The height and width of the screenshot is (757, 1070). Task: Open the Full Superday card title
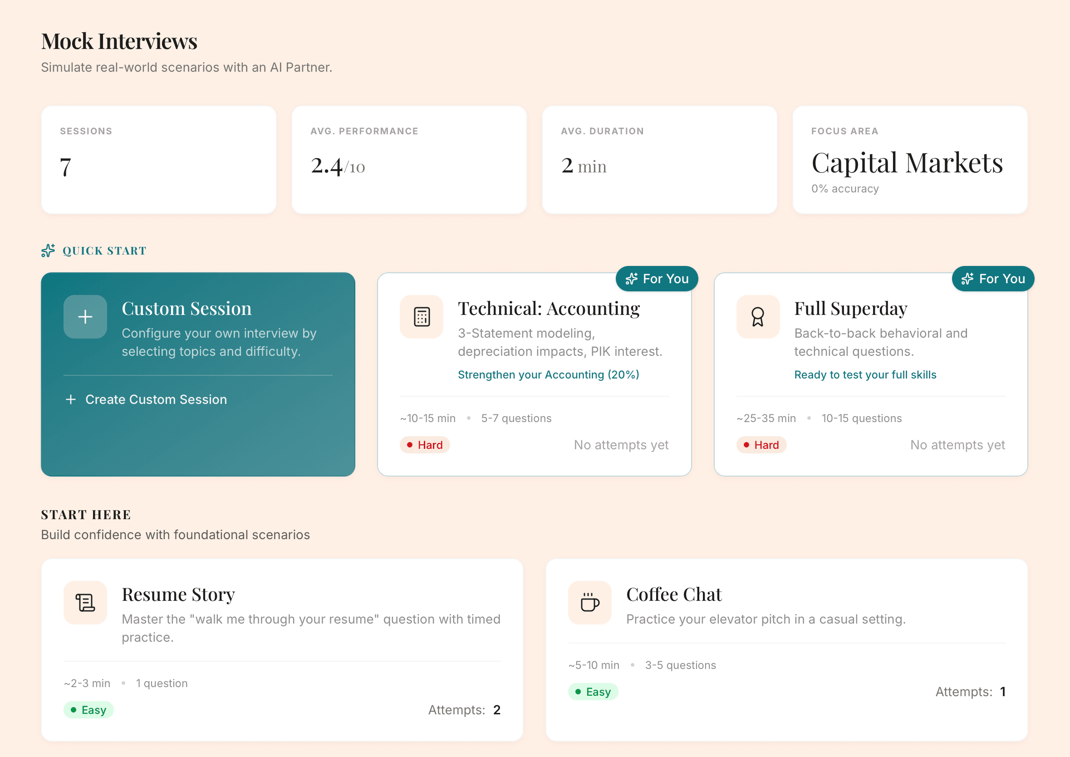tap(850, 309)
